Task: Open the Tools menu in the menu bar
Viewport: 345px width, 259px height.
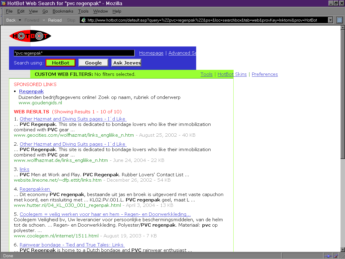Action: pos(83,11)
